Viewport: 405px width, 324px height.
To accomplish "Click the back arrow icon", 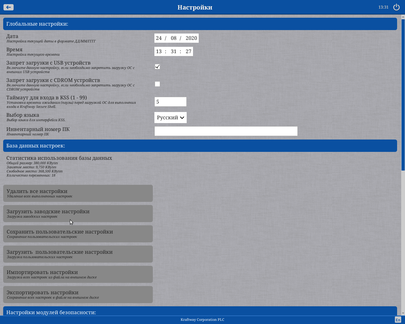I will pyautogui.click(x=9, y=7).
